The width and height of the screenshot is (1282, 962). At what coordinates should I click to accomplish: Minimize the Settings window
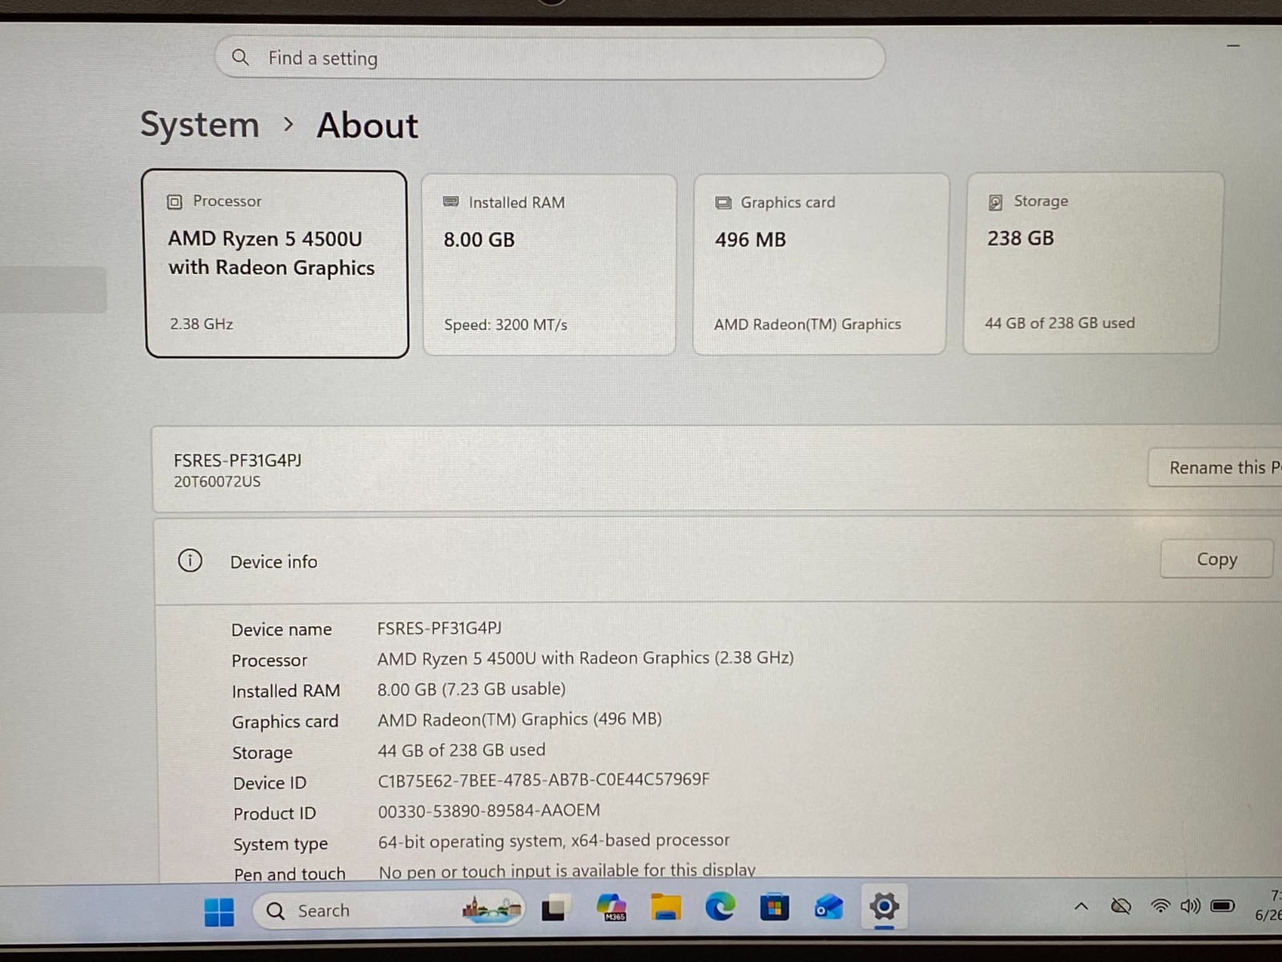pos(1233,46)
